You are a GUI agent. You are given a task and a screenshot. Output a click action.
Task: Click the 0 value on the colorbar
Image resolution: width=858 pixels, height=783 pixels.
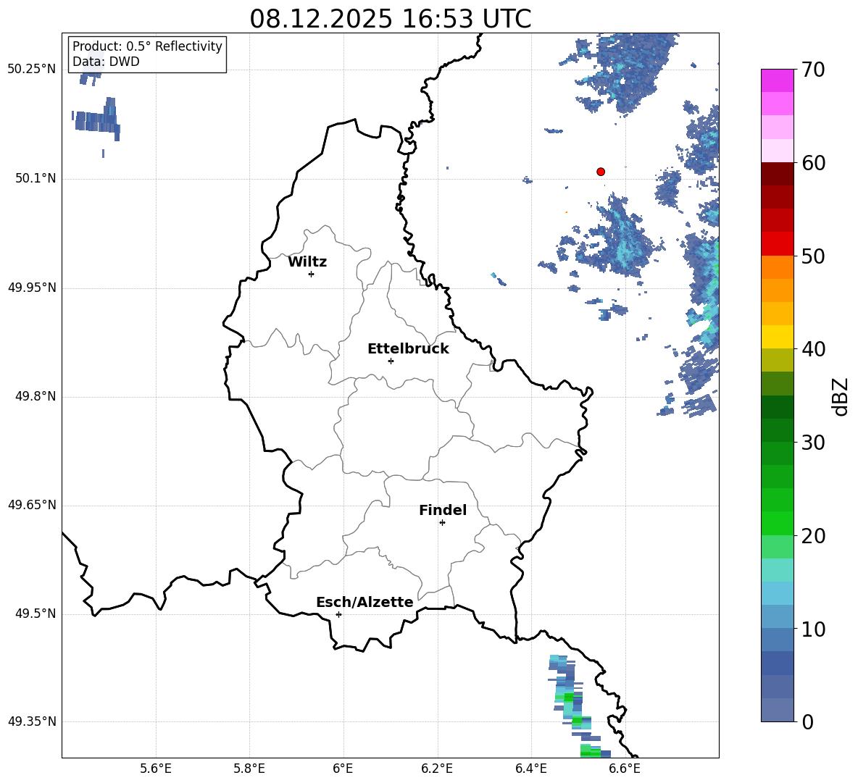807,721
